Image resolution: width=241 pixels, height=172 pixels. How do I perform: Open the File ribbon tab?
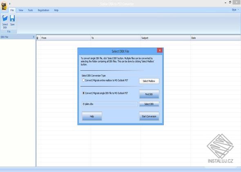pyautogui.click(x=12, y=10)
